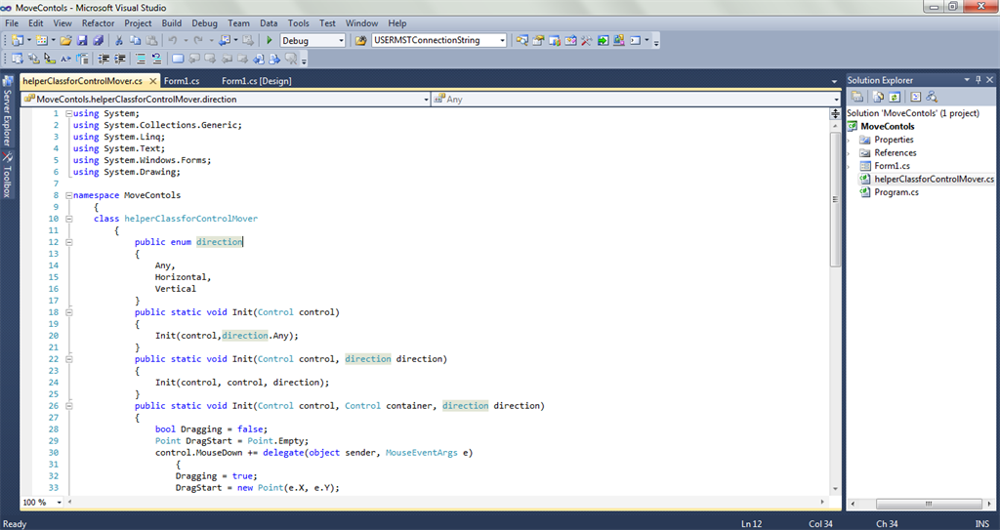The width and height of the screenshot is (1000, 530).
Task: Toggle the Solution Explorer auto-hide pin
Action: click(979, 80)
